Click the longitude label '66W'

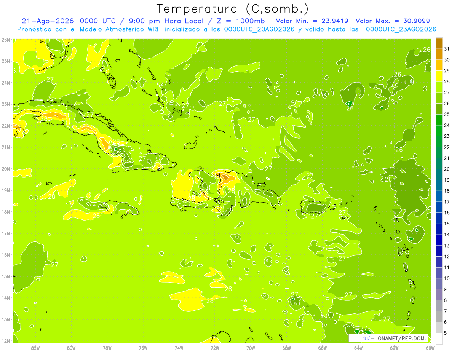323,348
